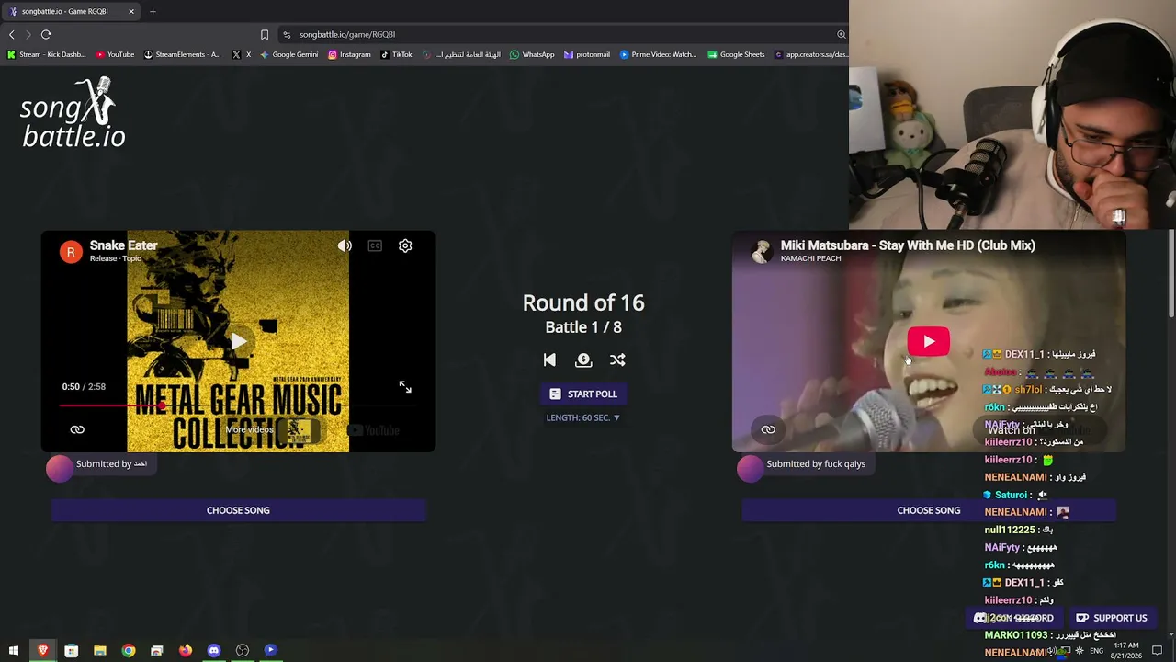
Task: Click the page vertical scrollbar
Action: point(1171,276)
